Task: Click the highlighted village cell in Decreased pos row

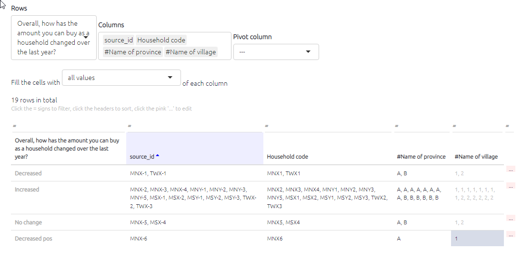Action: [477, 239]
